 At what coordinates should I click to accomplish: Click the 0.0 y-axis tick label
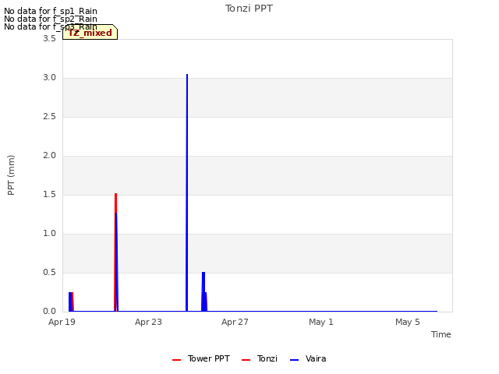pos(50,311)
